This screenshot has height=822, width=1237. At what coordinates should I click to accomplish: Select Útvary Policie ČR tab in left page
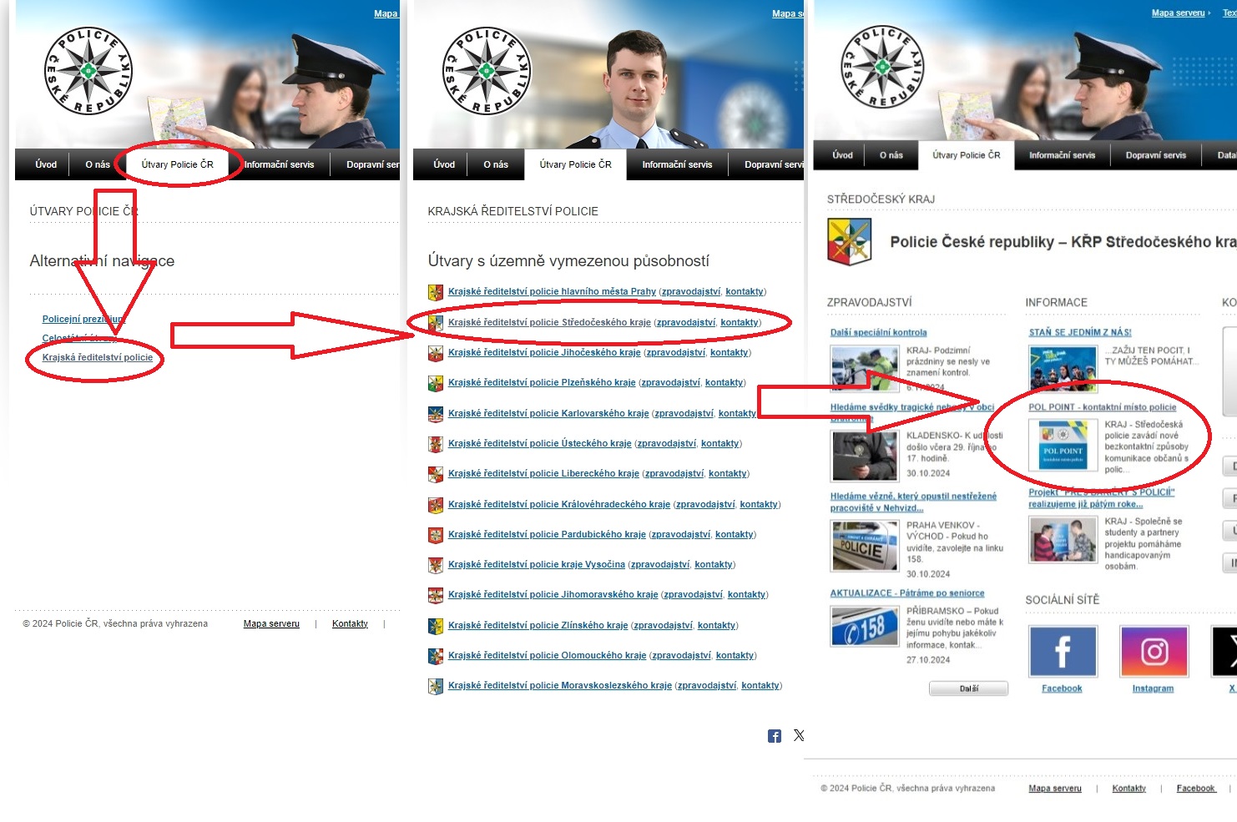coord(177,164)
